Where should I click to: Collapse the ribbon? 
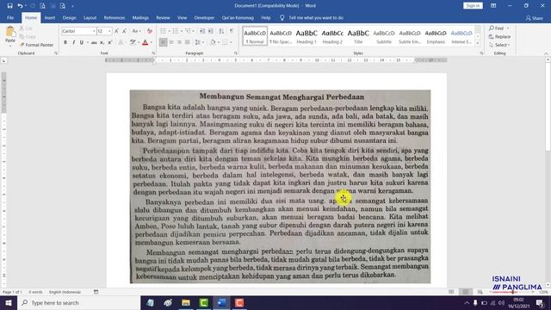click(546, 53)
